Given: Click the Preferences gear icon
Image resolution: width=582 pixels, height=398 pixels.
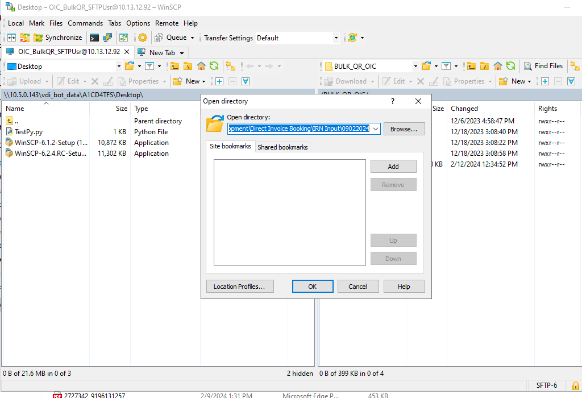Looking at the screenshot, I should click(143, 38).
